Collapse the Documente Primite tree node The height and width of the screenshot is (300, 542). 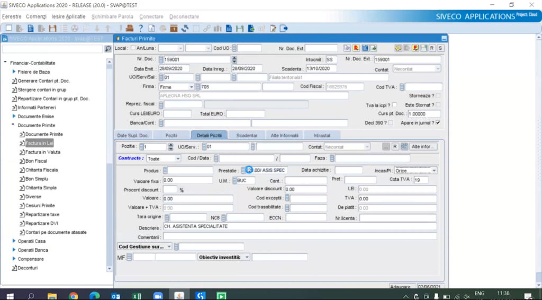pyautogui.click(x=13, y=125)
